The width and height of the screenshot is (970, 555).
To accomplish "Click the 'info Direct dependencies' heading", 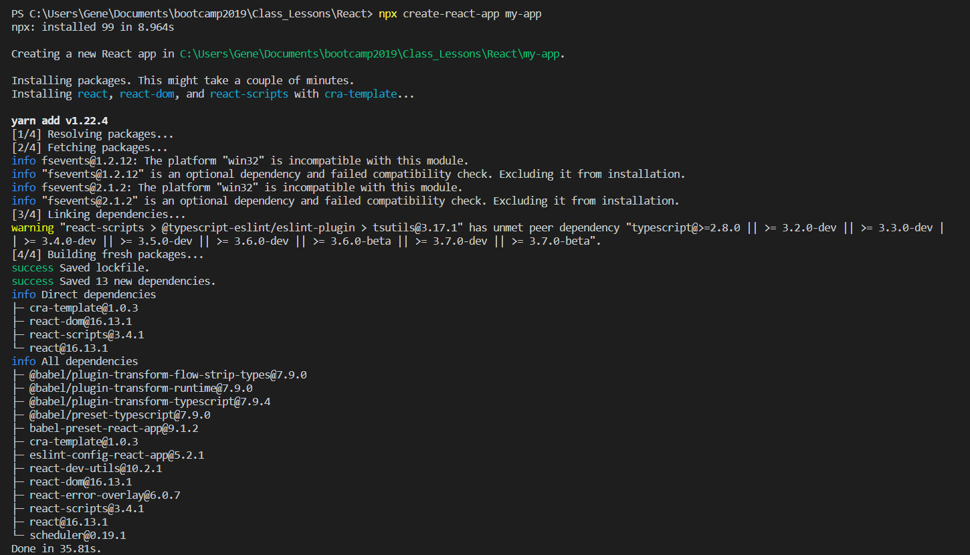I will point(84,295).
